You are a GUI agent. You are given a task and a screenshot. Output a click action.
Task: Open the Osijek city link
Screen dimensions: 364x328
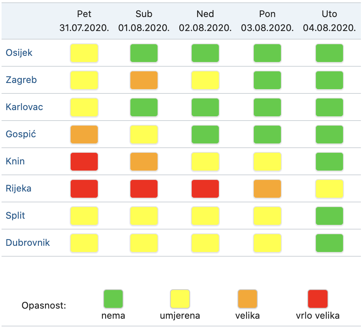19,53
